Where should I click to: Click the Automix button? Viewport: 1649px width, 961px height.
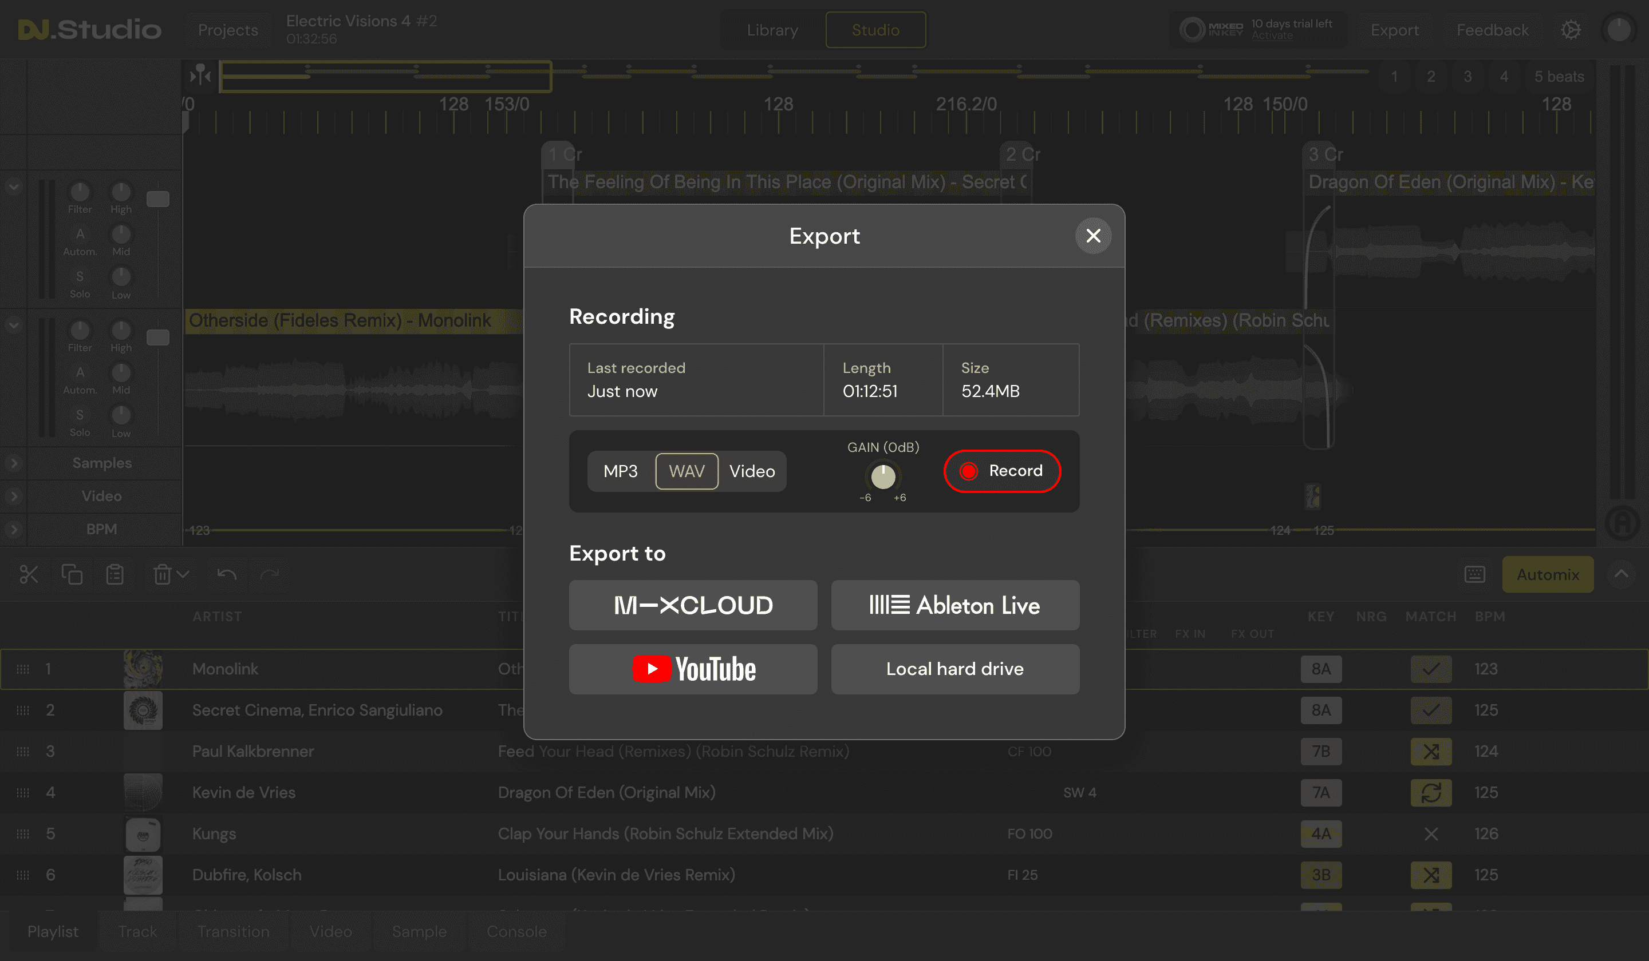coord(1548,575)
